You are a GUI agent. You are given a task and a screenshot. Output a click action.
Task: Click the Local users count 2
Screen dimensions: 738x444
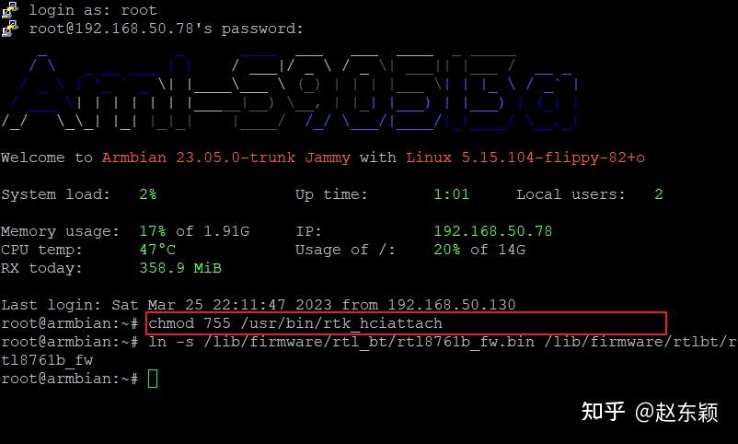tap(659, 194)
